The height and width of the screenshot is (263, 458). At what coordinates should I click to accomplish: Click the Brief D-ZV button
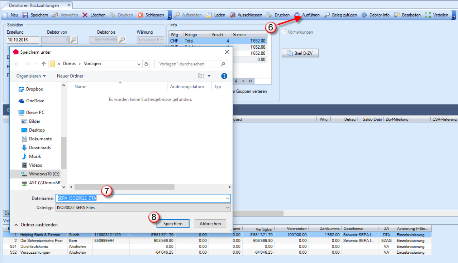click(x=300, y=54)
